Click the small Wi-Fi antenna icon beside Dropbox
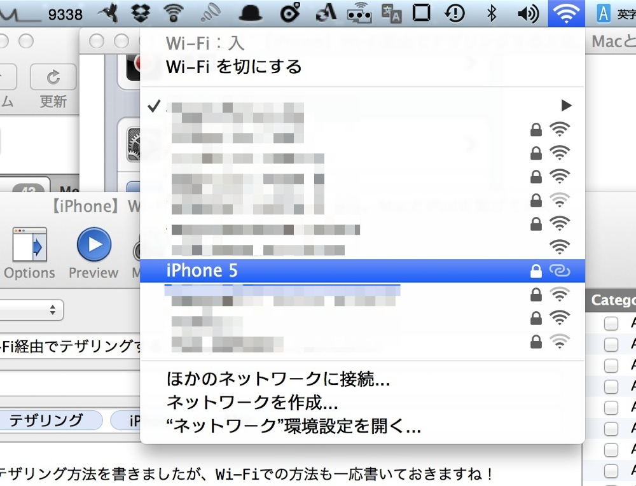The width and height of the screenshot is (636, 486). (174, 13)
